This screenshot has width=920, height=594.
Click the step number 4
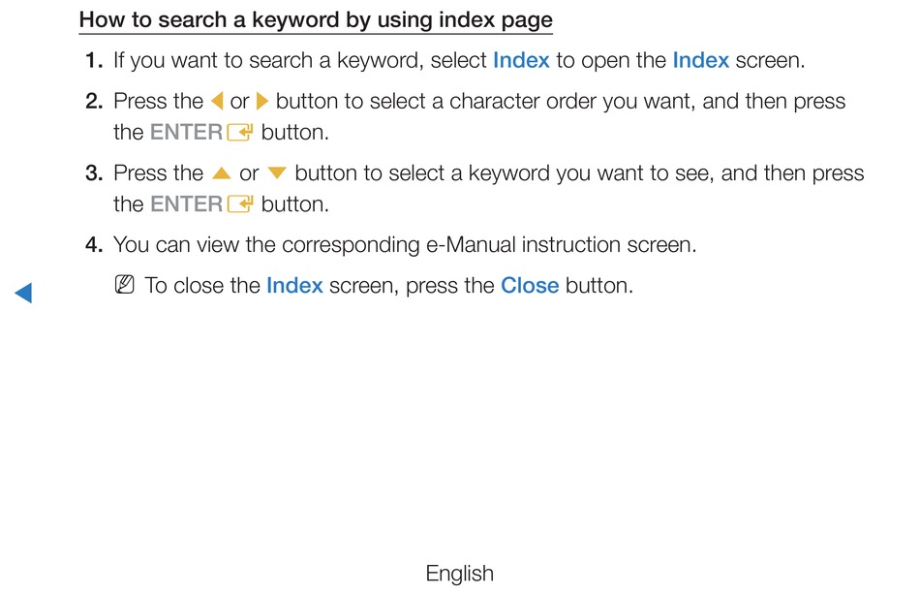pyautogui.click(x=94, y=244)
